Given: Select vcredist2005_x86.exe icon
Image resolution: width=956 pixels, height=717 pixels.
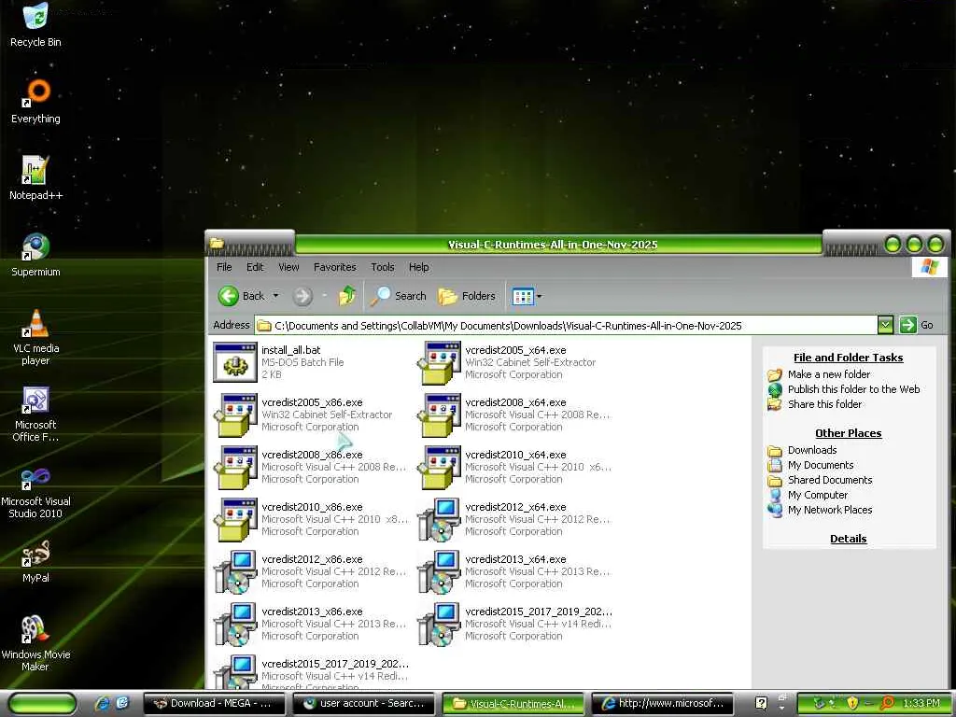Looking at the screenshot, I should pyautogui.click(x=234, y=415).
